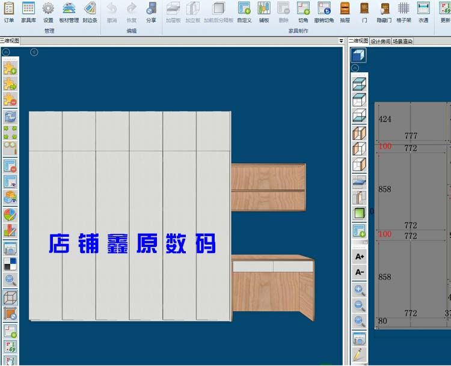Expand the 三维视图 panel dropdown arrow
Screen dimensions: 451x366
pyautogui.click(x=342, y=41)
